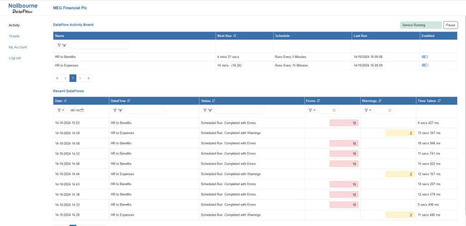Click the Errors filter number stepper
Image resolution: width=466 pixels, height=226 pixels.
tap(334, 110)
